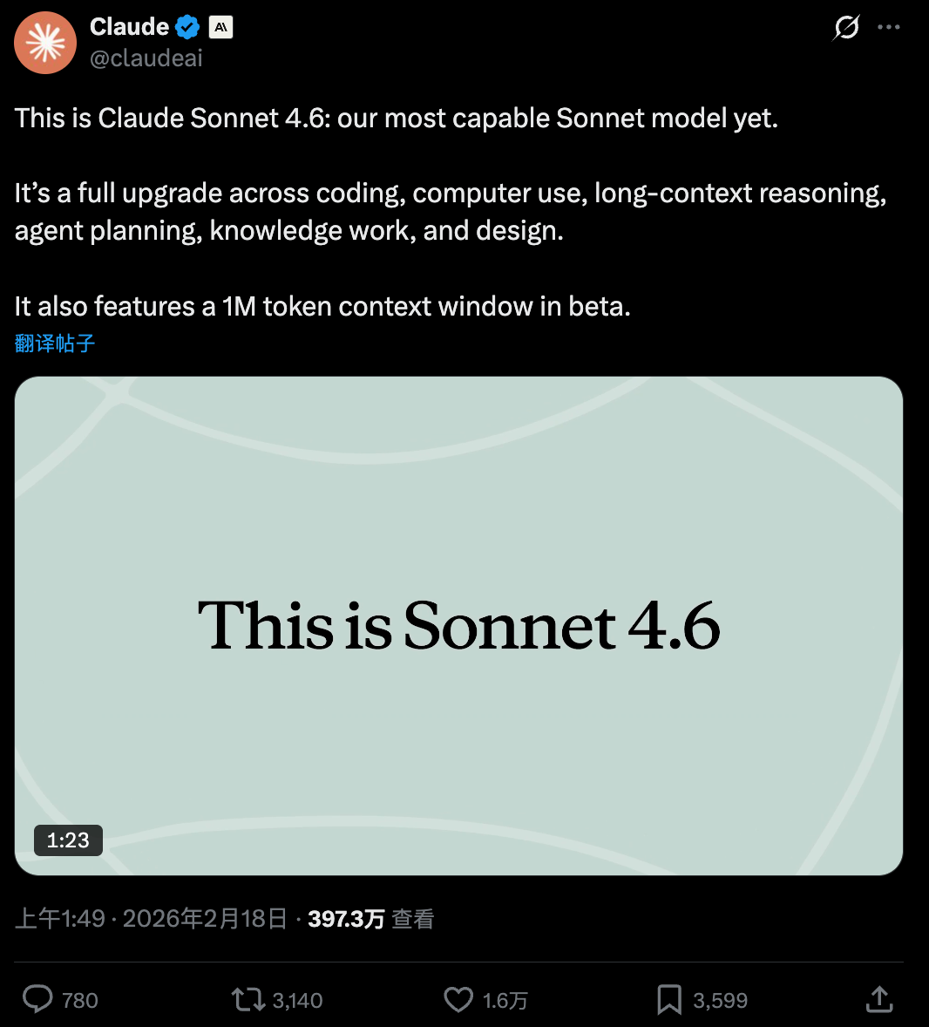Click the blue verified badge next to Claude
Image resolution: width=929 pixels, height=1027 pixels.
(186, 26)
